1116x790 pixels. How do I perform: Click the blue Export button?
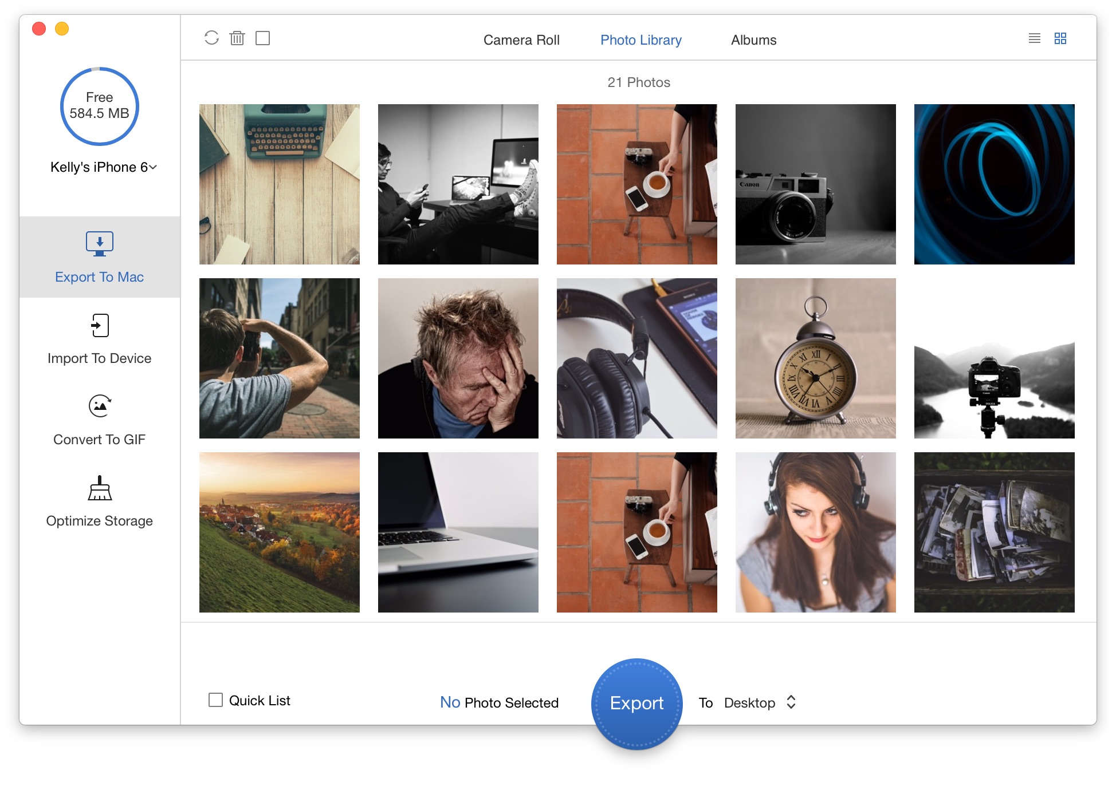[636, 703]
